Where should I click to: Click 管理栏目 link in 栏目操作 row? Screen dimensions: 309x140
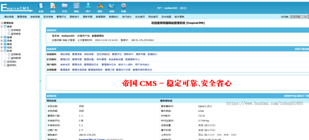click(65, 59)
